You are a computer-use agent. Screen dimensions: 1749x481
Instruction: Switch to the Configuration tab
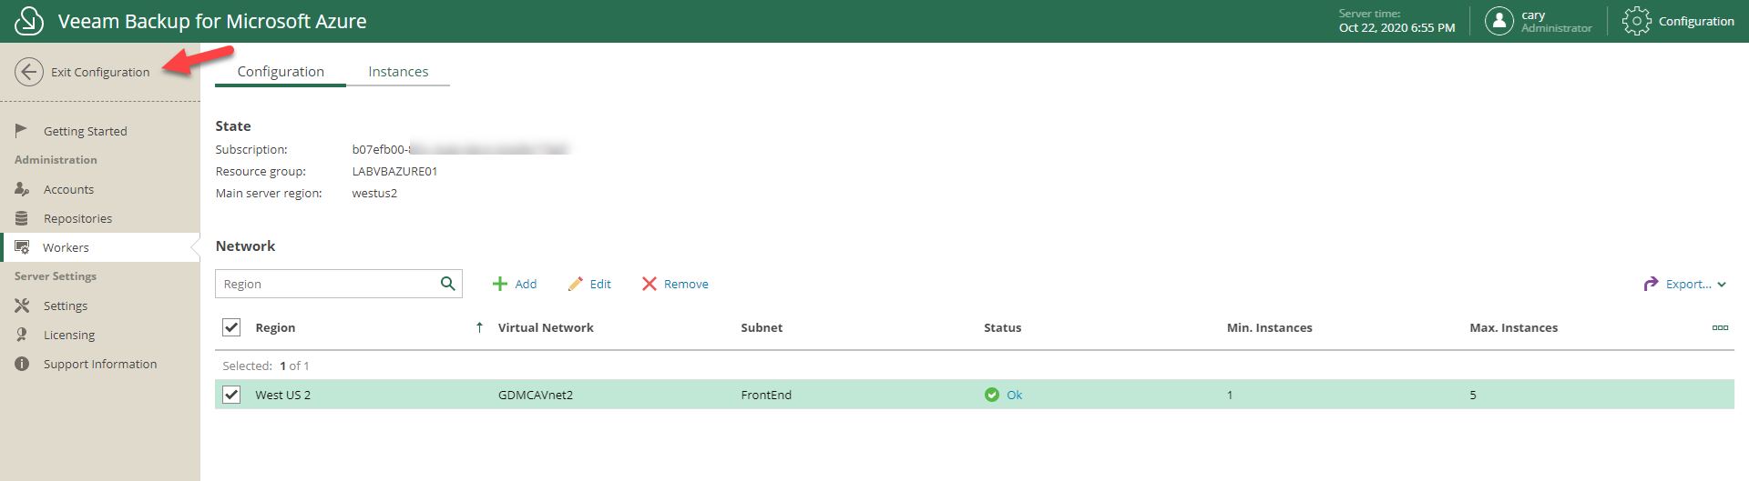[281, 71]
